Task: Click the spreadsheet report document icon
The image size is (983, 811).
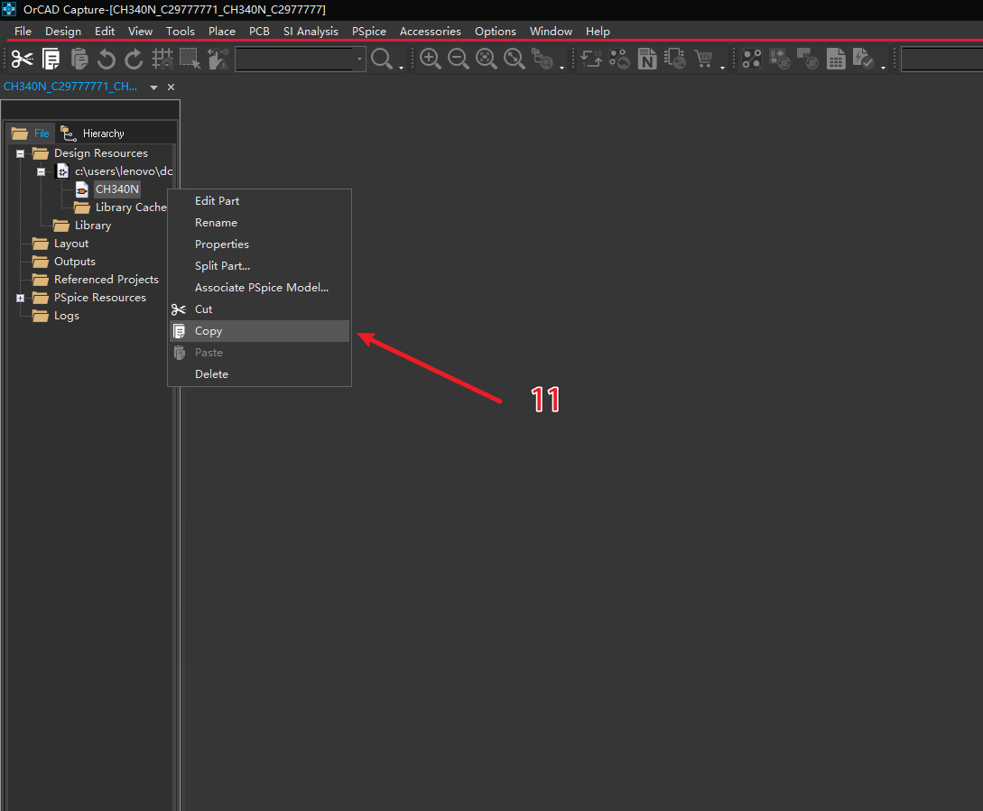Action: pyautogui.click(x=836, y=59)
